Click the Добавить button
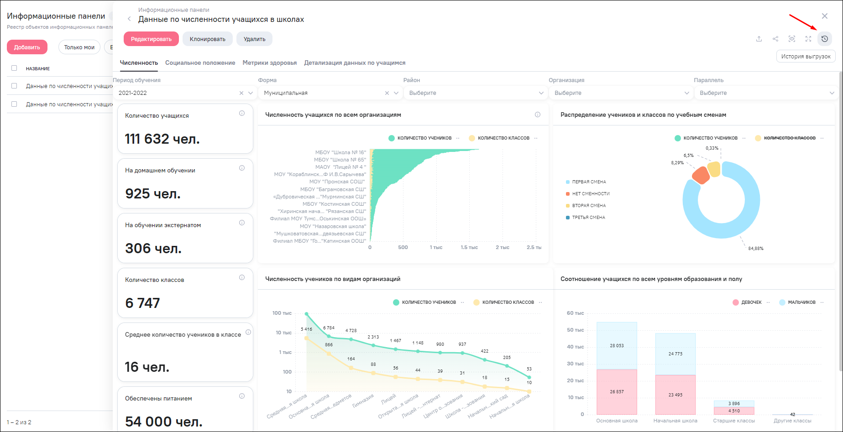Viewport: 843px width, 432px height. 27,47
